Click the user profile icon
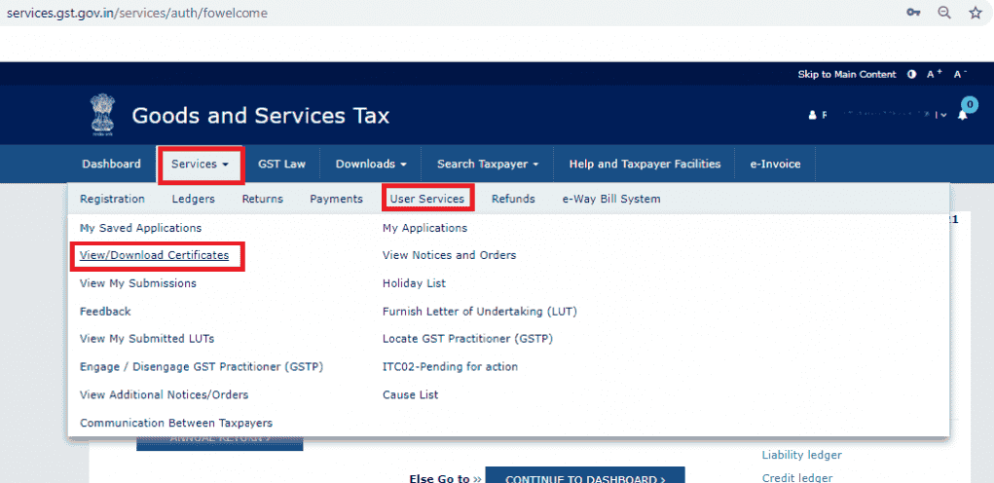This screenshot has width=994, height=483. 812,115
